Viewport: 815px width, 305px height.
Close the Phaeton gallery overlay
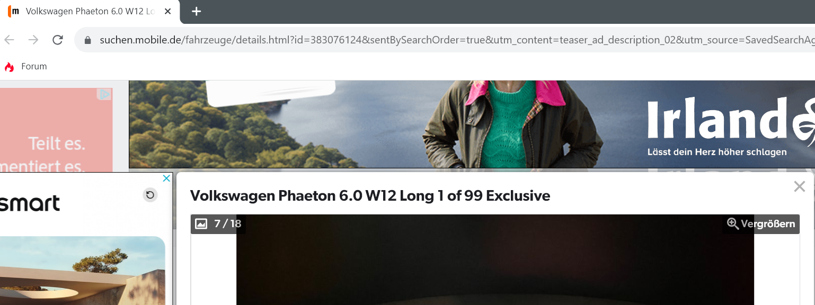[799, 186]
